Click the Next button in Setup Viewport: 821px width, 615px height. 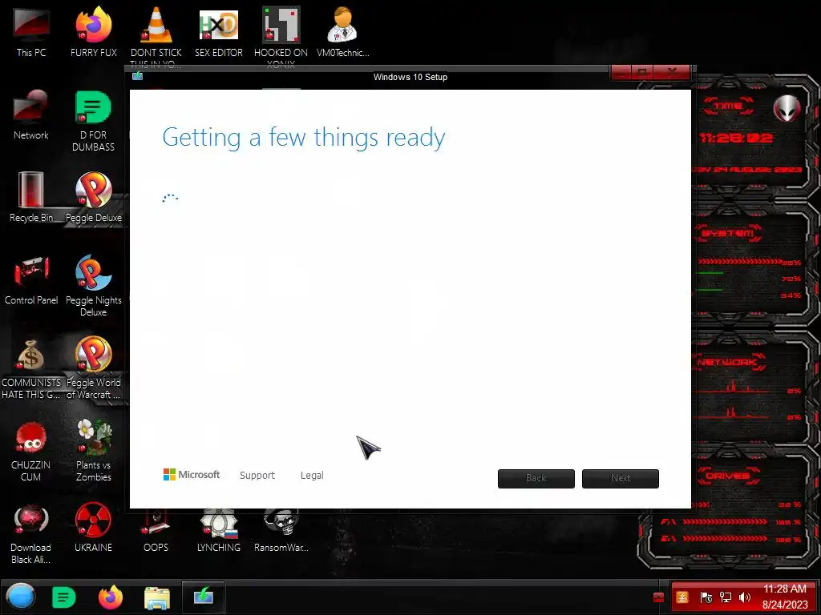[x=620, y=479]
